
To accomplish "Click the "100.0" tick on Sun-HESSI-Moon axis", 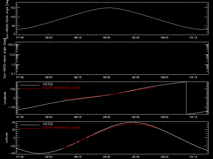I will 11,45.
